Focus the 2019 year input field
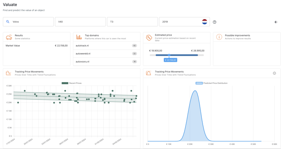The image size is (281, 149). 185,22
